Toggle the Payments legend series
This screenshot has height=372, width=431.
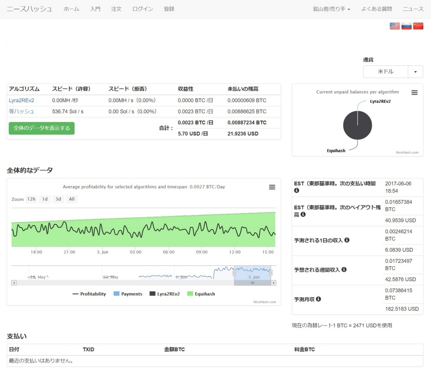[x=128, y=294]
